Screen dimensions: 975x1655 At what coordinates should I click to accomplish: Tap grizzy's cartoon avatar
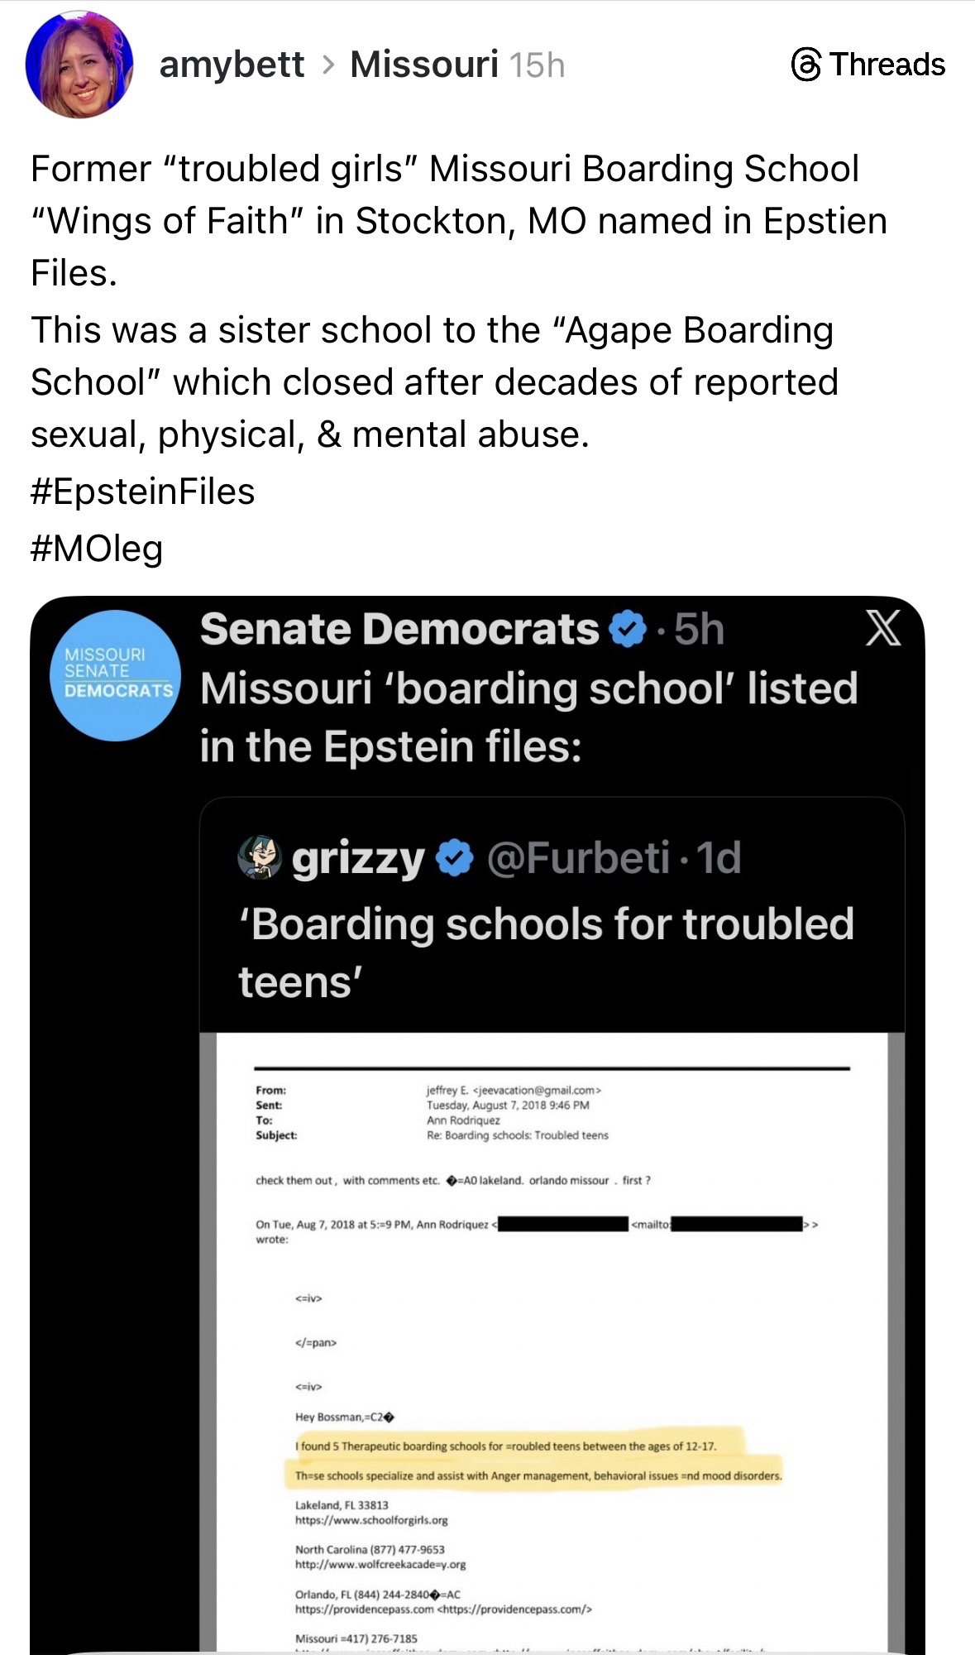pos(260,857)
